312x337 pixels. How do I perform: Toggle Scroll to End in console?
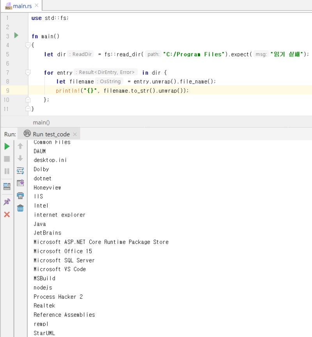pyautogui.click(x=20, y=183)
